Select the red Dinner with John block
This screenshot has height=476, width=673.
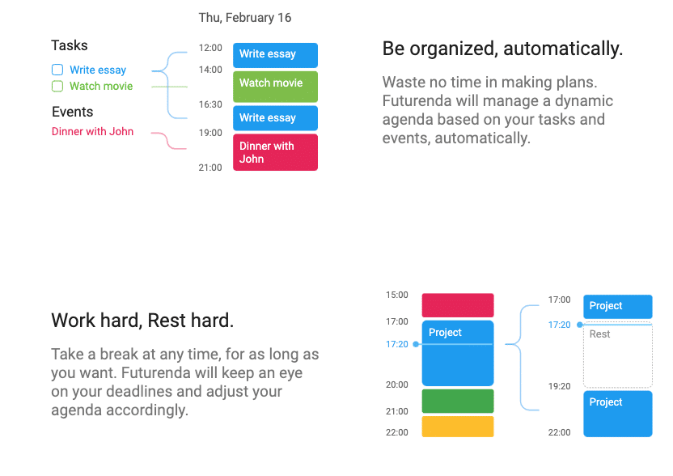point(275,152)
